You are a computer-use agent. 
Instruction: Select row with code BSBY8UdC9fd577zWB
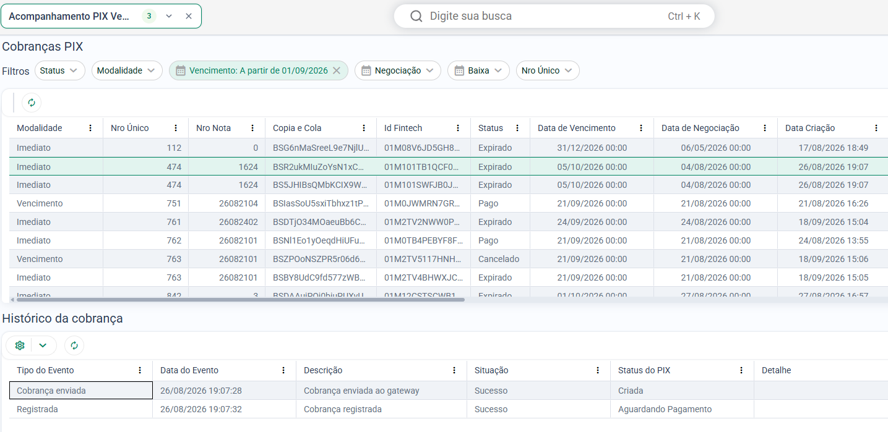pos(449,277)
